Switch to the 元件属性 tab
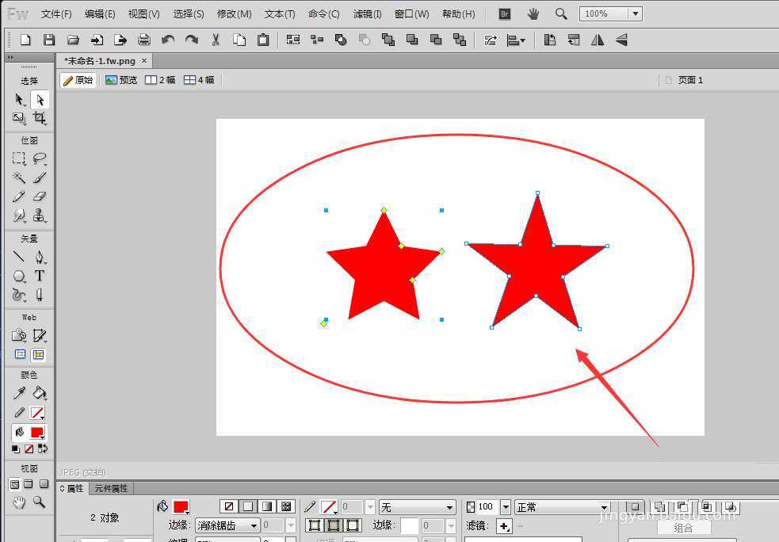Image resolution: width=779 pixels, height=542 pixels. (x=112, y=489)
